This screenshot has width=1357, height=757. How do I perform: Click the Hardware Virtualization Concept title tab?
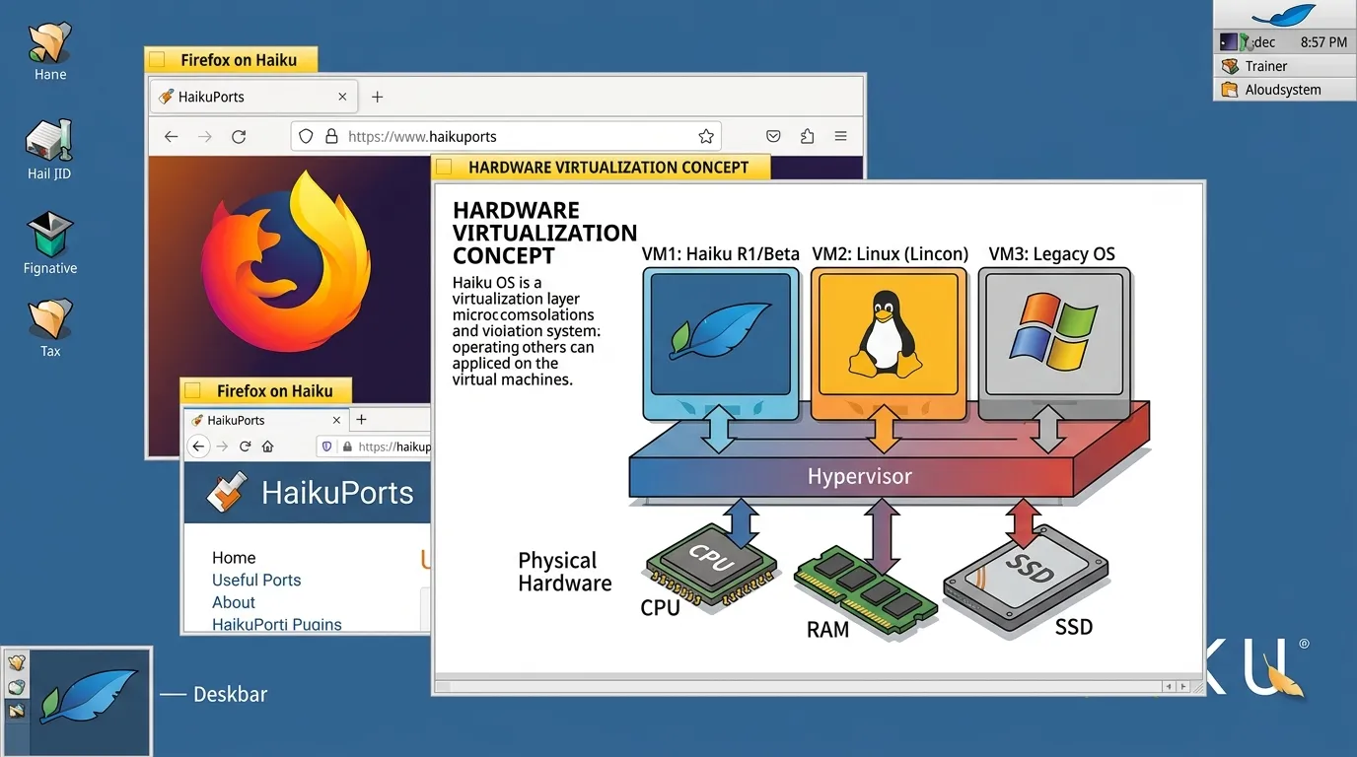click(601, 168)
